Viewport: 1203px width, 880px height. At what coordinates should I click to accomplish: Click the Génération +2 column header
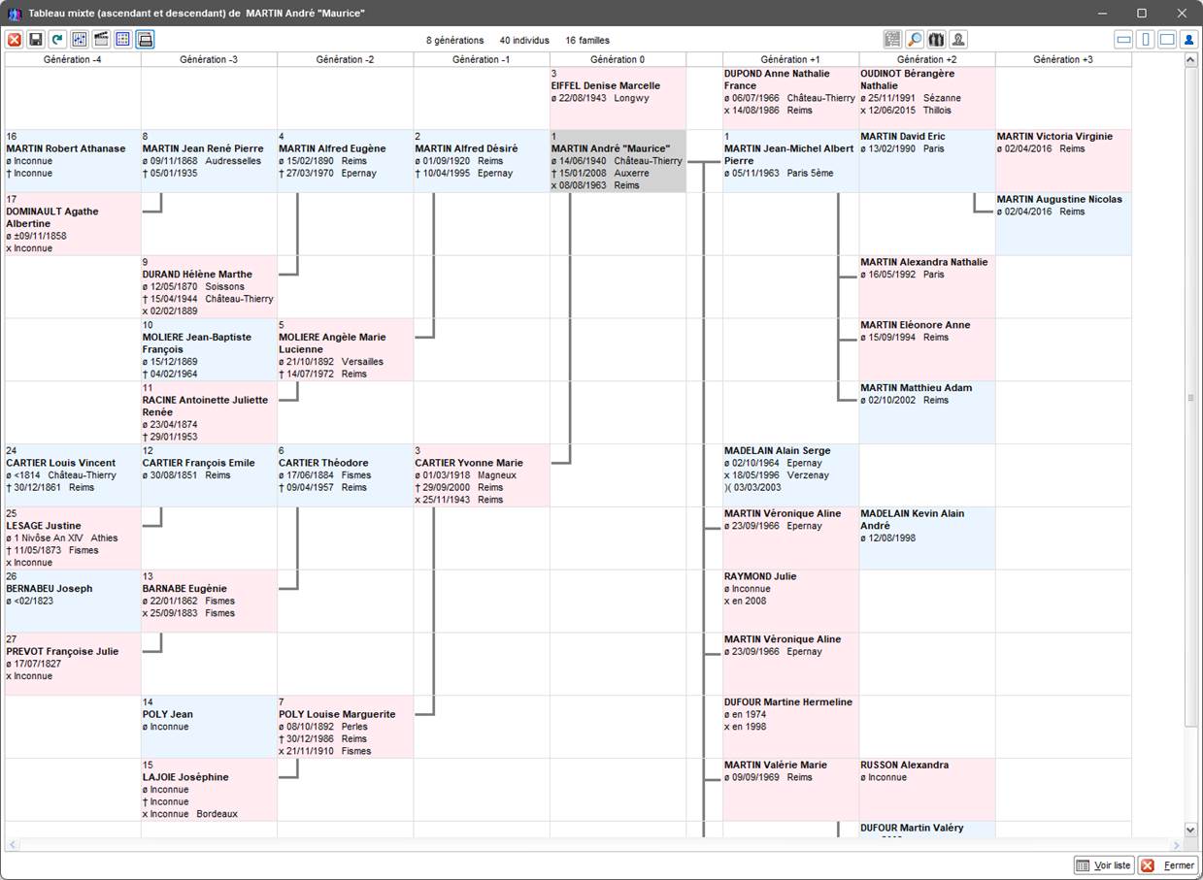pos(926,60)
